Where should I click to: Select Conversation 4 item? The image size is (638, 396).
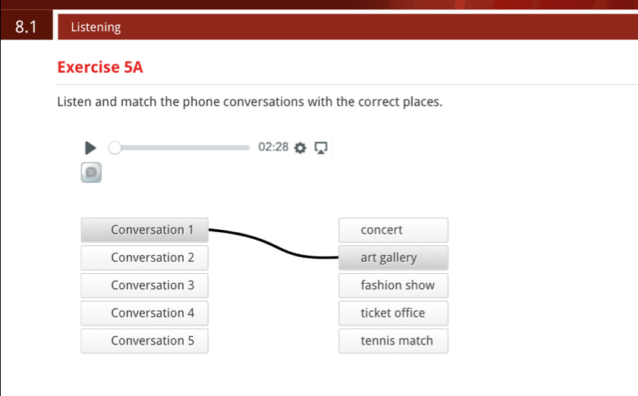(x=144, y=313)
